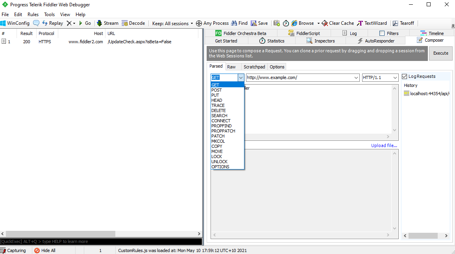Switch to the AutoResponder tab

click(375, 41)
